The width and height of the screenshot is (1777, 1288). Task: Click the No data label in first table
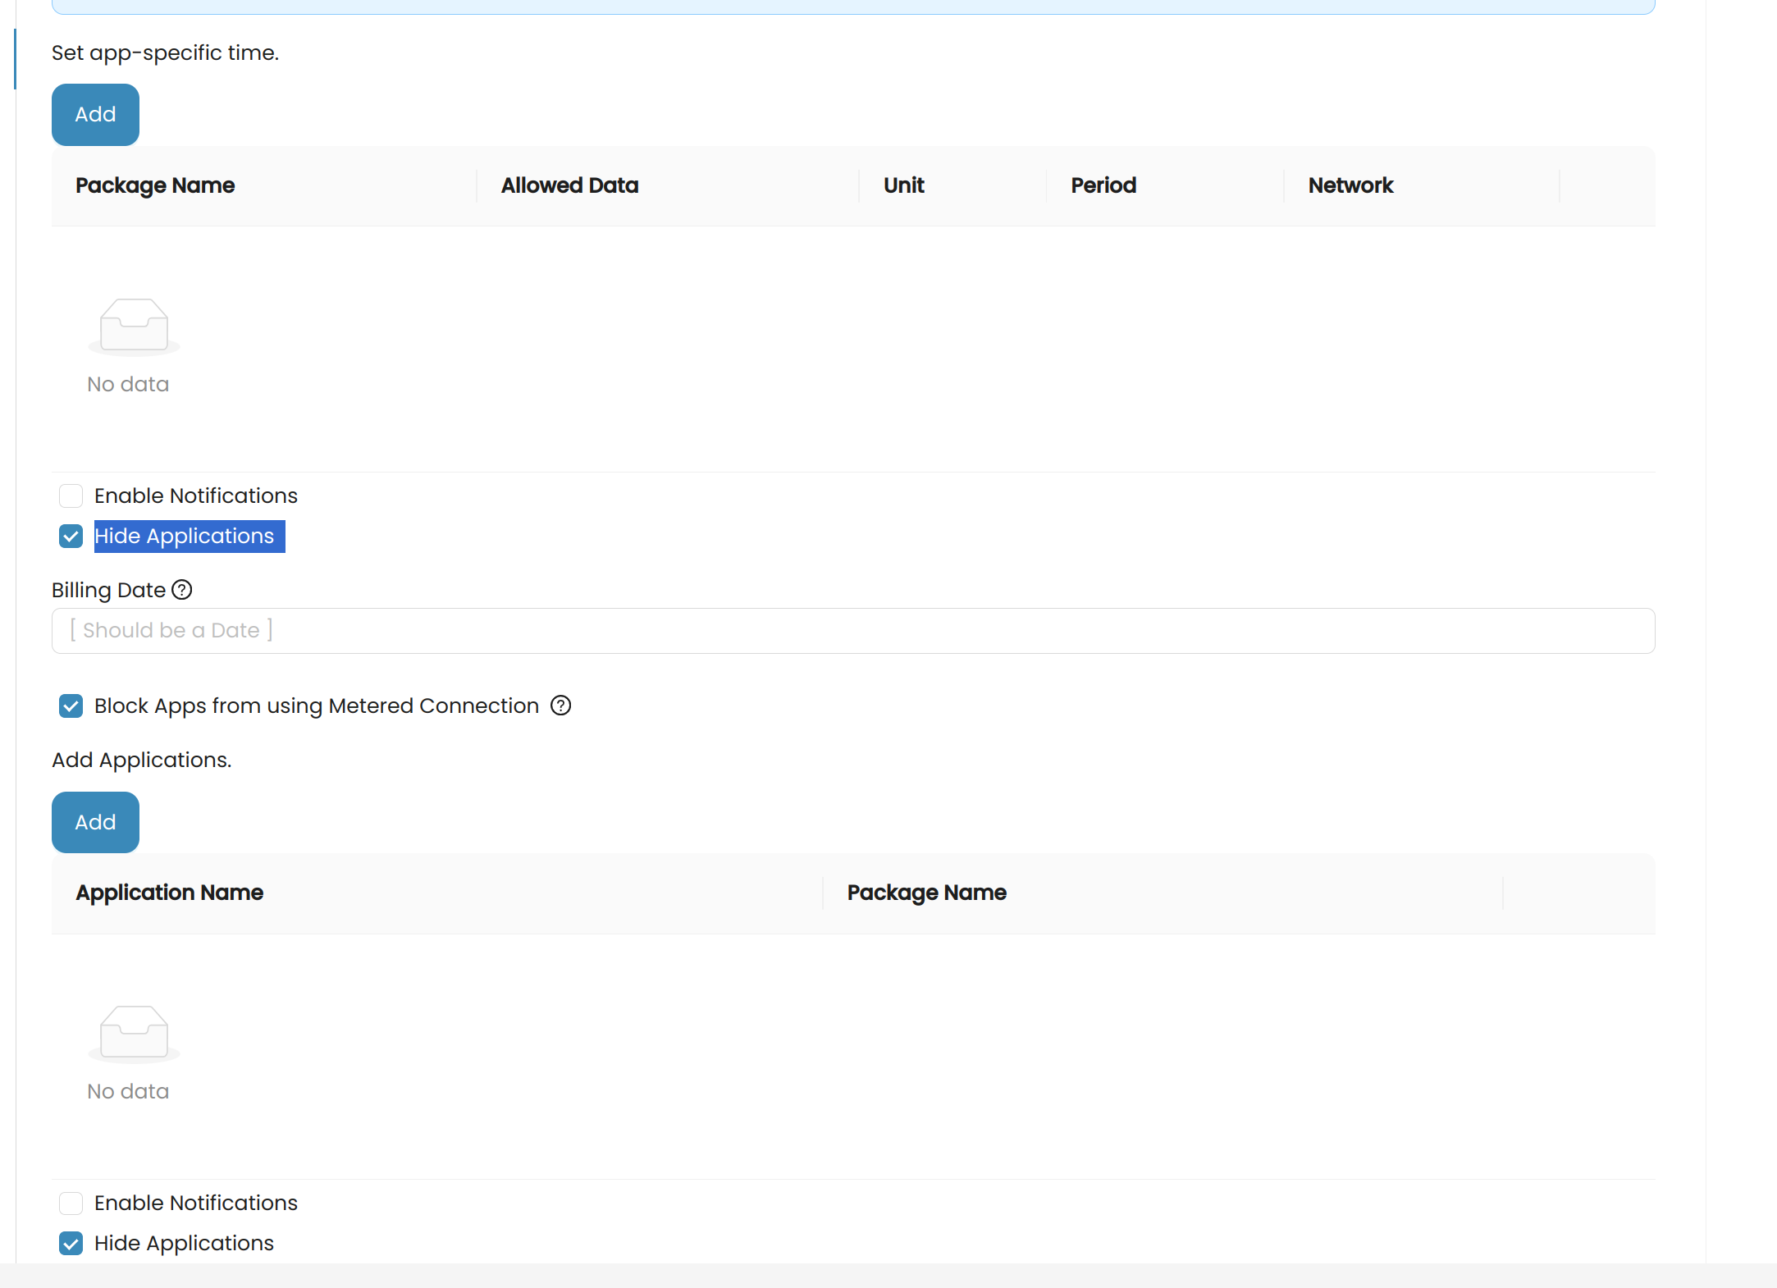[x=128, y=383]
